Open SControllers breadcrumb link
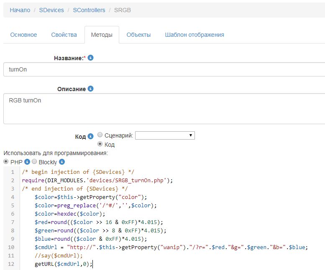This screenshot has width=325, height=270. pos(89,10)
